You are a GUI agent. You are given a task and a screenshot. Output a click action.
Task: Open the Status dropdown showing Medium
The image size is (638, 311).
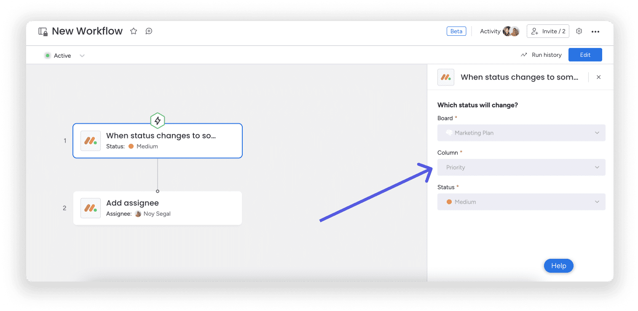pyautogui.click(x=521, y=202)
